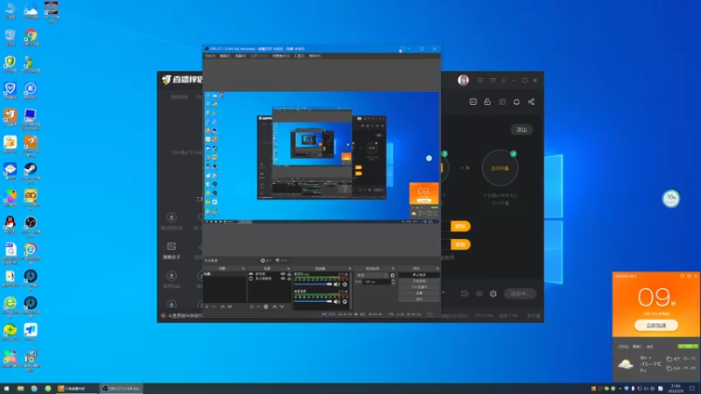Click the audio mixer vertical scrollbar

[x=350, y=291]
